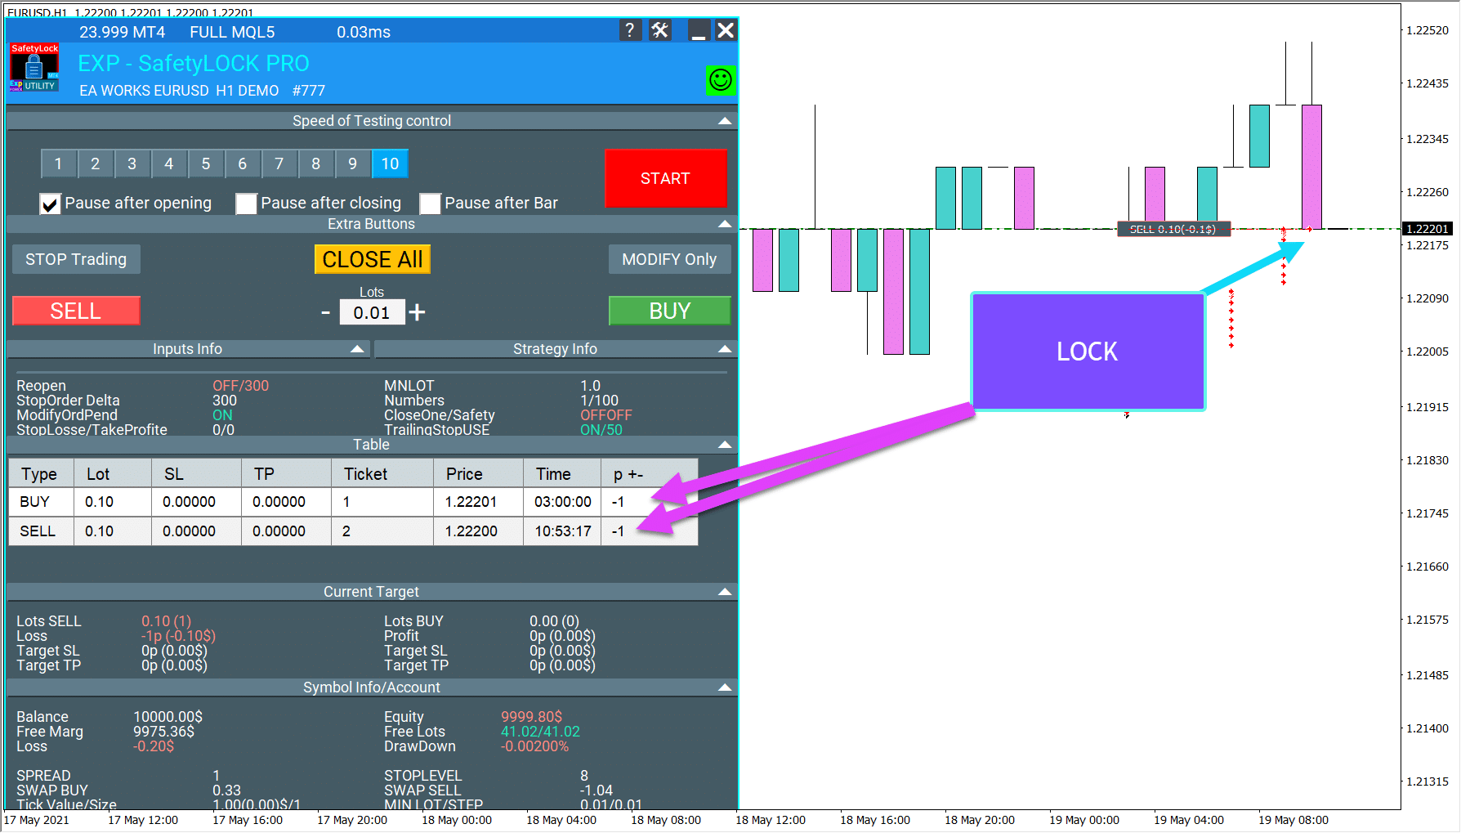This screenshot has height=833, width=1461.
Task: Open the tools settings icon
Action: (x=659, y=31)
